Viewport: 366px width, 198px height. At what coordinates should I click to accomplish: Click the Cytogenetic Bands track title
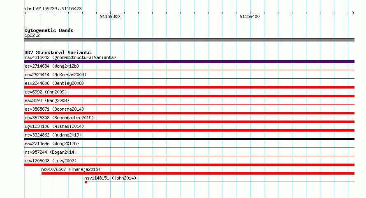coord(49,30)
